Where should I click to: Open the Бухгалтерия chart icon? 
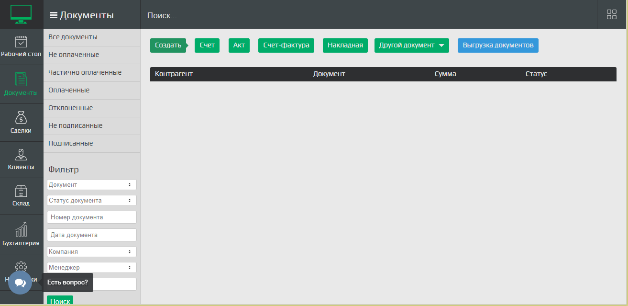pos(21,229)
